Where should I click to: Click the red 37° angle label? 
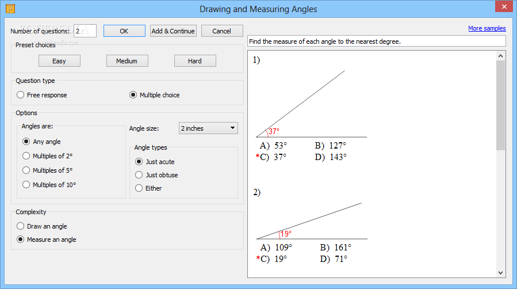[x=274, y=131]
